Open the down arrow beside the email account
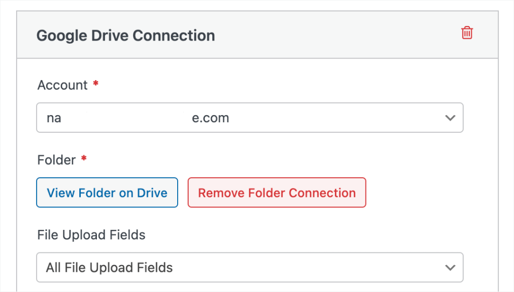The width and height of the screenshot is (514, 292). 450,117
